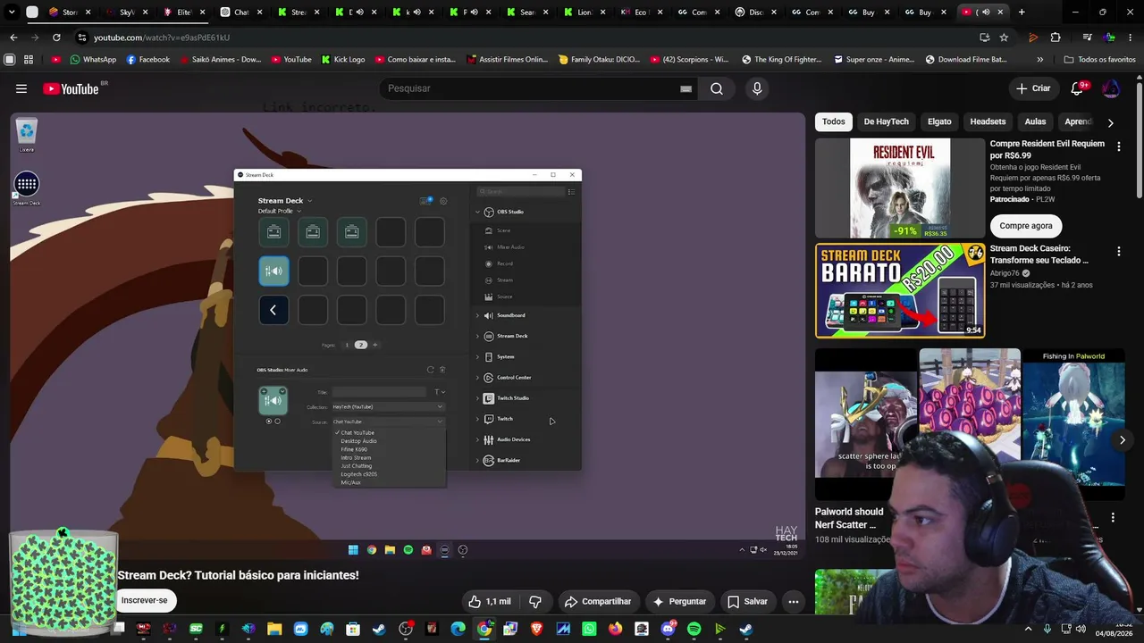Select the De HayTech filter chip
Screen dimensions: 1144x643
886,121
